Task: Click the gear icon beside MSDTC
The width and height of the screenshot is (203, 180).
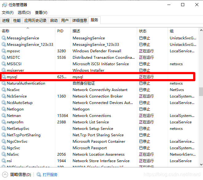Action: coord(4,57)
